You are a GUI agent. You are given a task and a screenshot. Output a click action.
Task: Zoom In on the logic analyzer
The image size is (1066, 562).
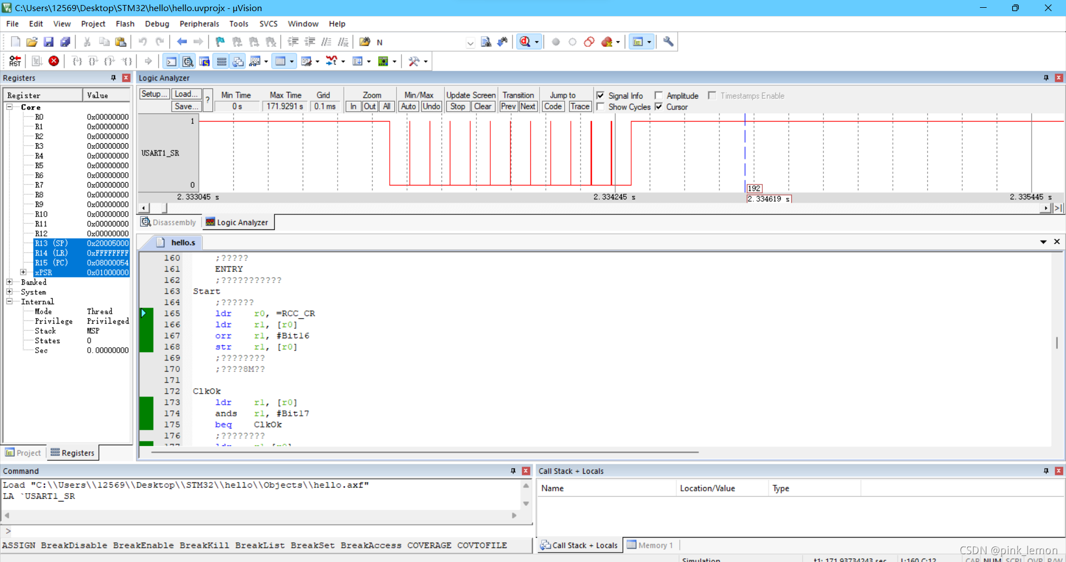pos(353,107)
